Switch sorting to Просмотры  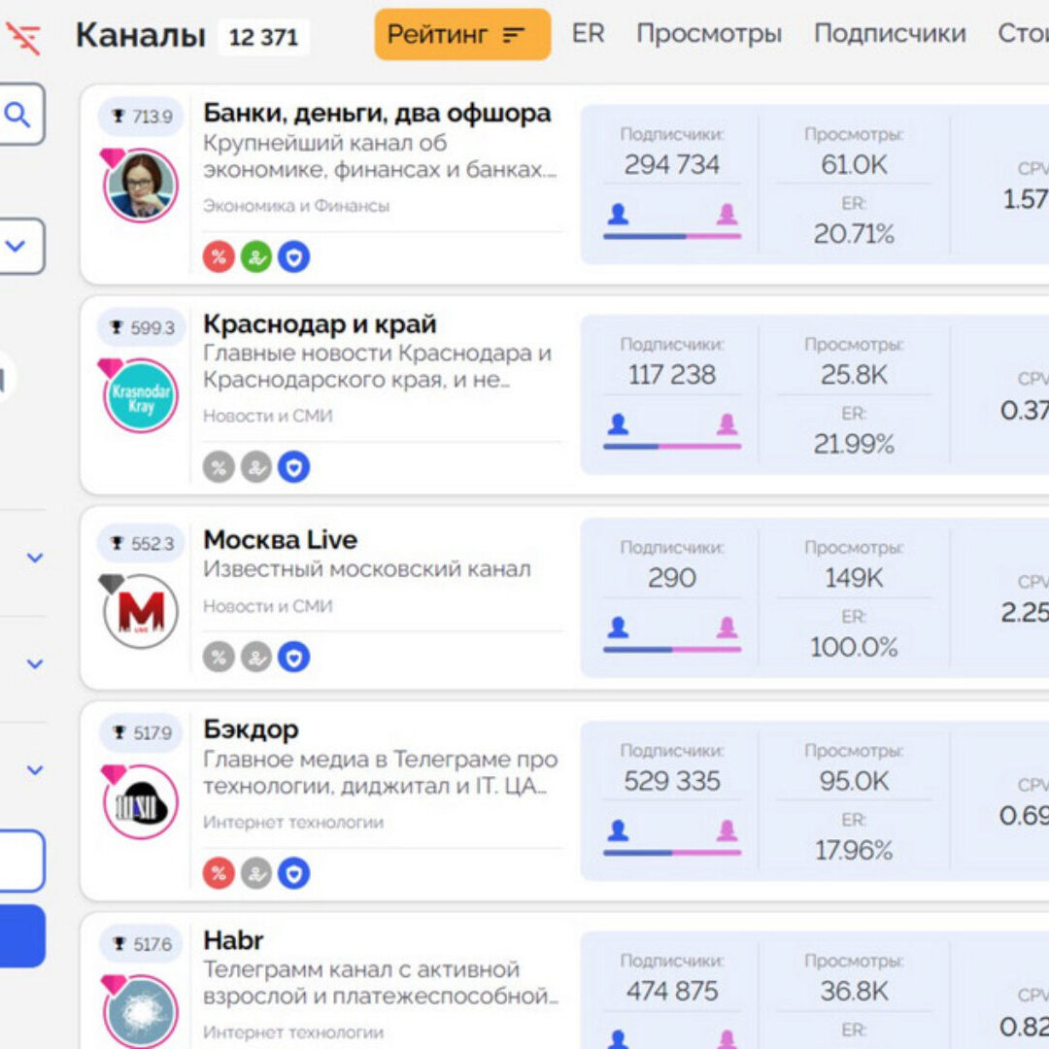[x=708, y=34]
